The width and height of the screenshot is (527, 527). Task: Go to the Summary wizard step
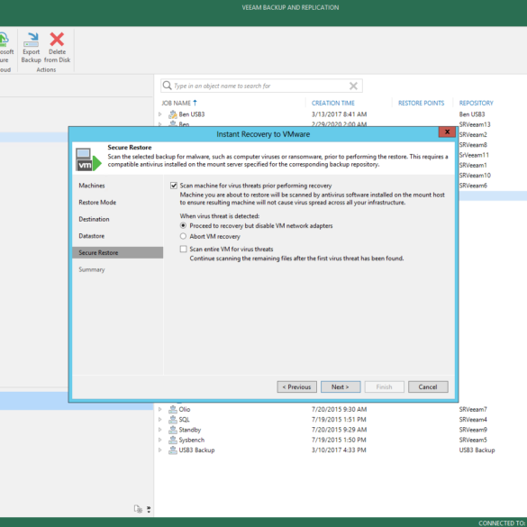pyautogui.click(x=92, y=269)
